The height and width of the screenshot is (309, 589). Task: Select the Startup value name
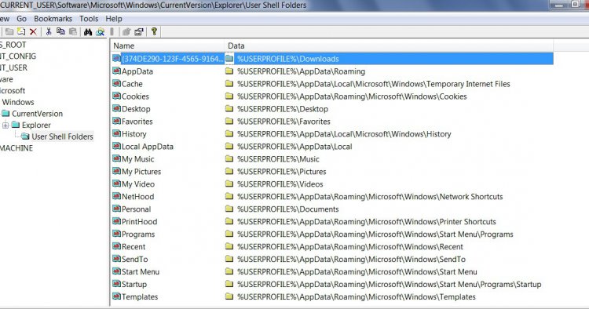[x=134, y=284]
